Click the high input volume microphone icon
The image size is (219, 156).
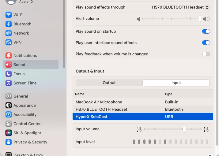pyautogui.click(x=206, y=129)
